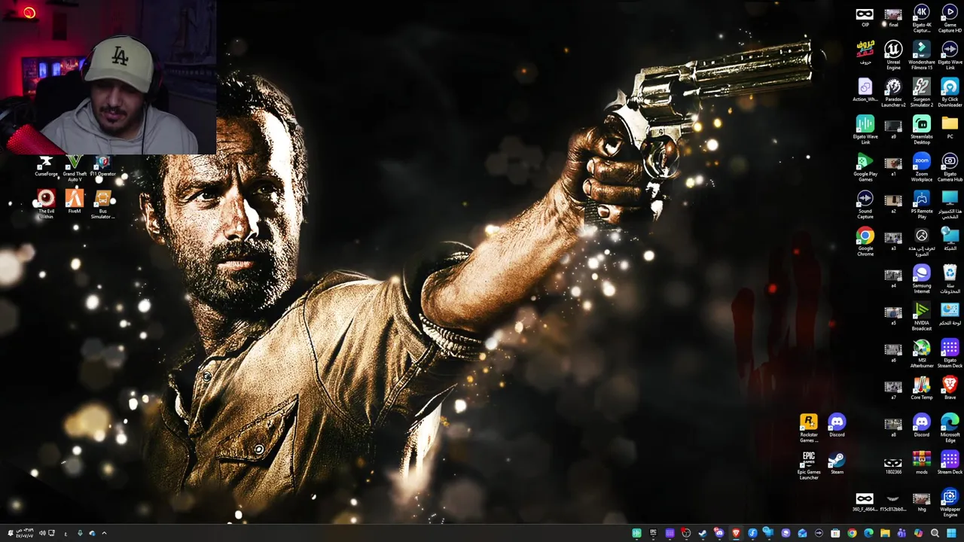Launch Brave browser desktop shortcut
This screenshot has width=964, height=542.
(950, 388)
